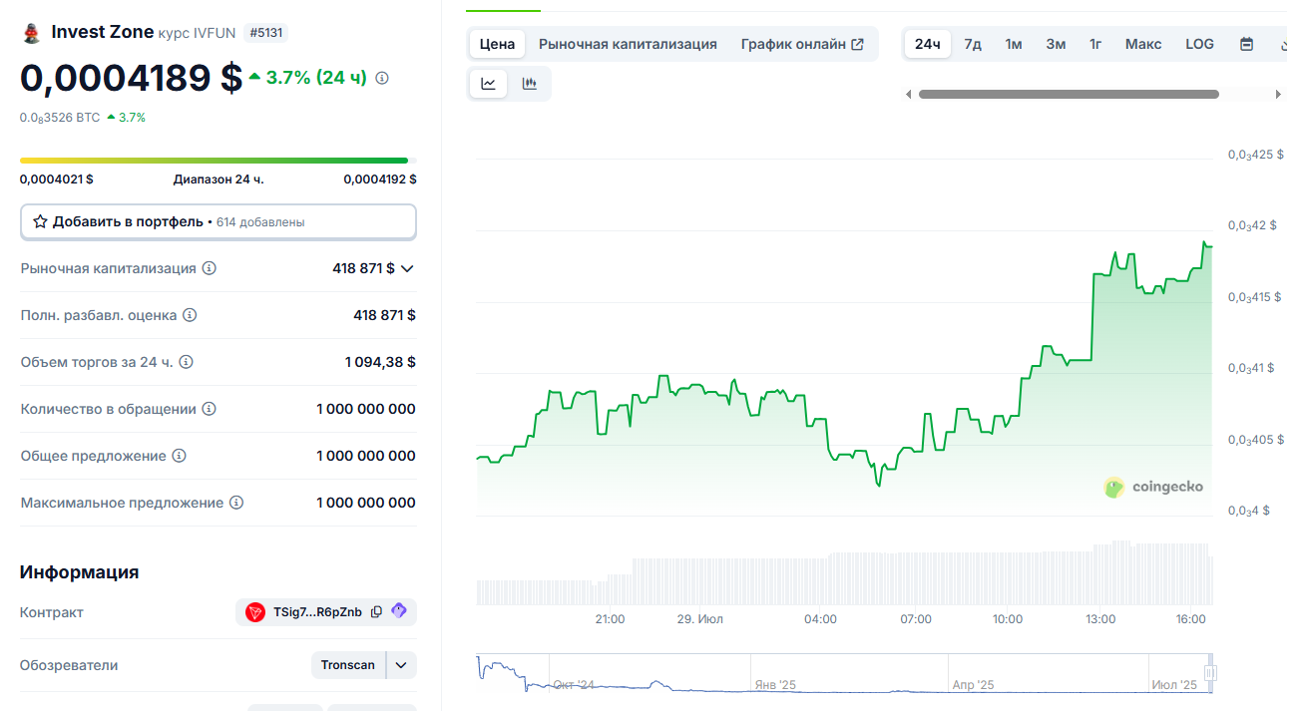Screen dimensions: 1306x711
Task: Set chart range to 3м
Action: [x=1056, y=44]
